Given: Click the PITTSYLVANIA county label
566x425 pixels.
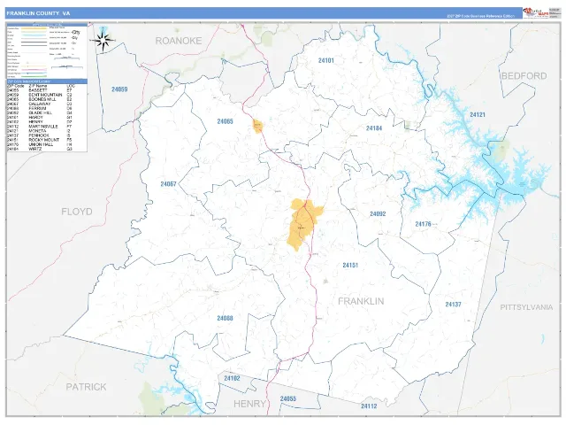Looking at the screenshot, I should click(526, 307).
